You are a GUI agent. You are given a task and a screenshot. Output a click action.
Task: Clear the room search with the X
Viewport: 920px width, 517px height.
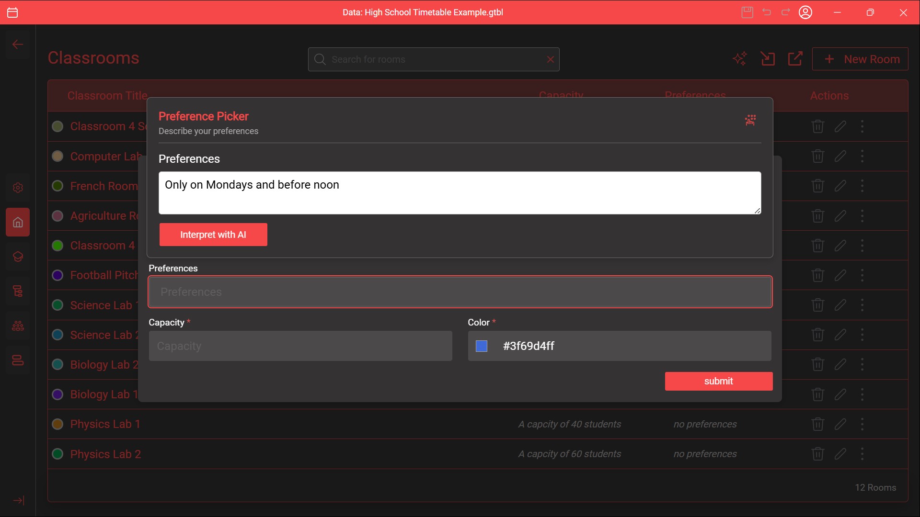point(550,59)
